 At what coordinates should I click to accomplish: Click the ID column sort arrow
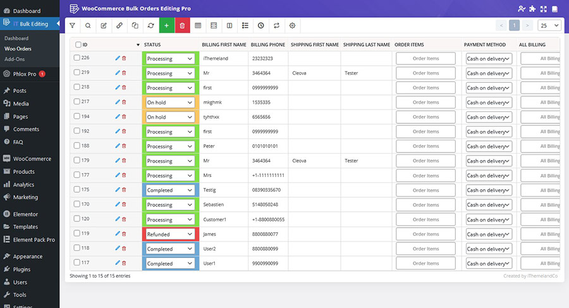pyautogui.click(x=138, y=45)
